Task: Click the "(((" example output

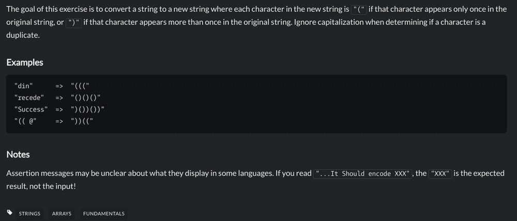Action: 80,86
